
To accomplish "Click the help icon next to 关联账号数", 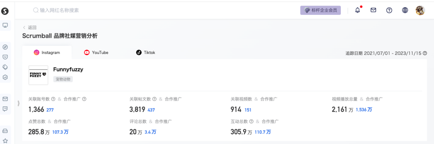I will coord(53,99).
